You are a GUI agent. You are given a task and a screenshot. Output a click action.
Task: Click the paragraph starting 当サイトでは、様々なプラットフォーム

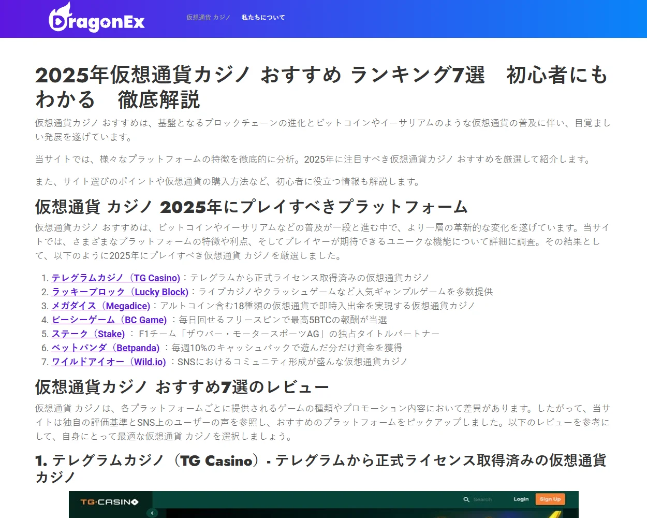click(x=314, y=160)
